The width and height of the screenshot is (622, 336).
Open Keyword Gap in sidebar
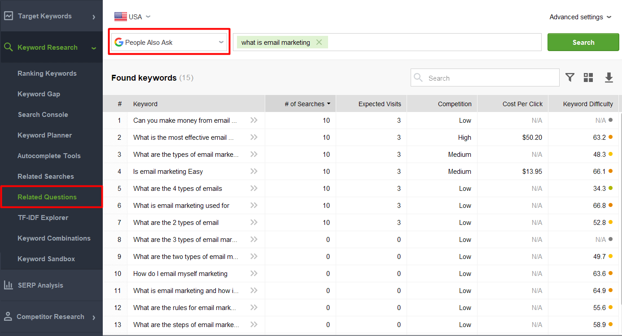point(39,94)
